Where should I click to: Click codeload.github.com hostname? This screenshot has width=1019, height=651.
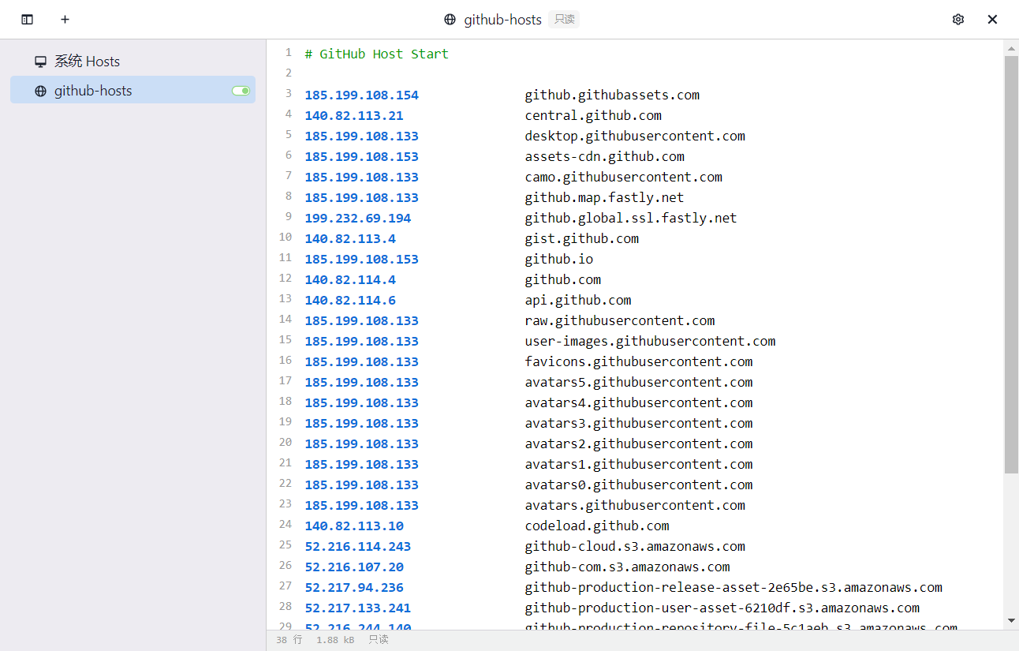pos(597,526)
